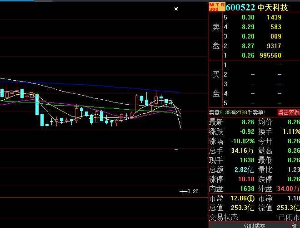Click the arrow price marker 8.26 on chart
Image resolution: width=300 pixels, height=228 pixels.
[189, 191]
